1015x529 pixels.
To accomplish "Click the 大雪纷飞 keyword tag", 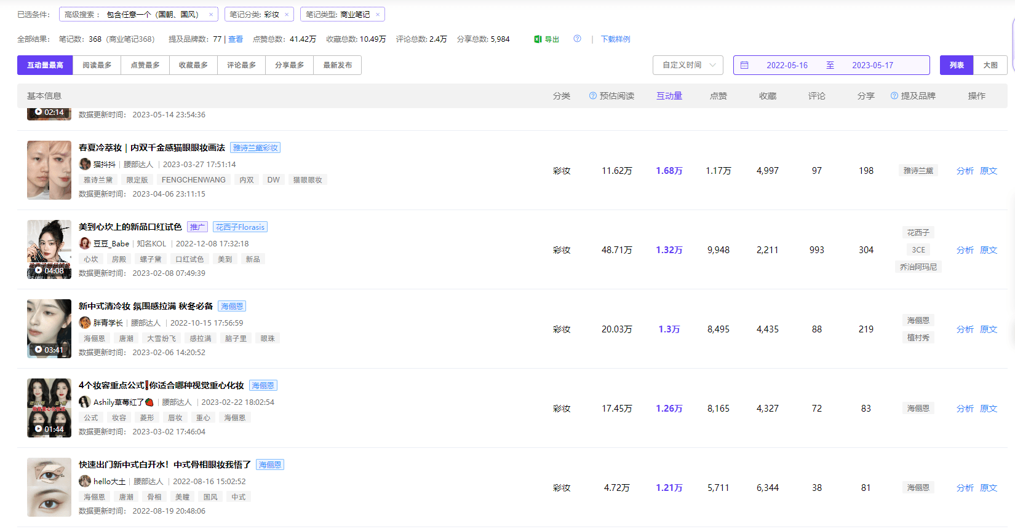I will [x=161, y=339].
